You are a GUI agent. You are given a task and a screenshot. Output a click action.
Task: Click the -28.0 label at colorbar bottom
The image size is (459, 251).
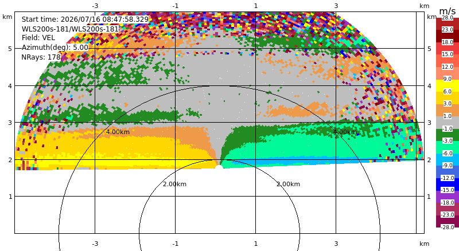[448, 228]
